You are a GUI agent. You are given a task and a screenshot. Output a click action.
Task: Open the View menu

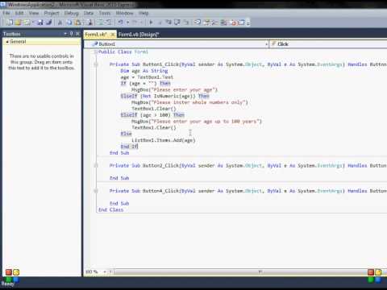(x=34, y=13)
